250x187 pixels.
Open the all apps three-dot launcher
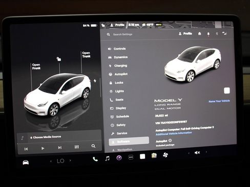click(131, 157)
